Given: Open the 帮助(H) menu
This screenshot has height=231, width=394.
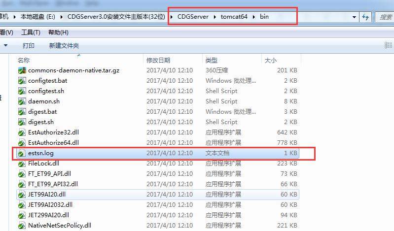Looking at the screenshot, I should pos(58,33).
